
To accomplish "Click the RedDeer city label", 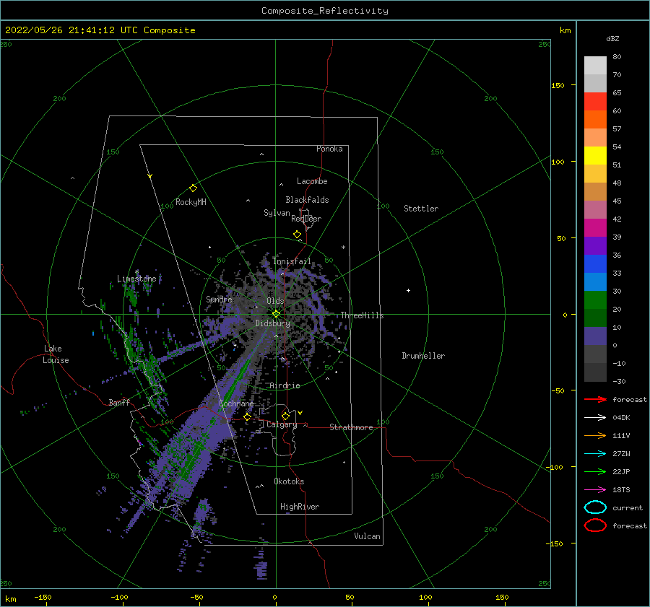I will coord(306,219).
